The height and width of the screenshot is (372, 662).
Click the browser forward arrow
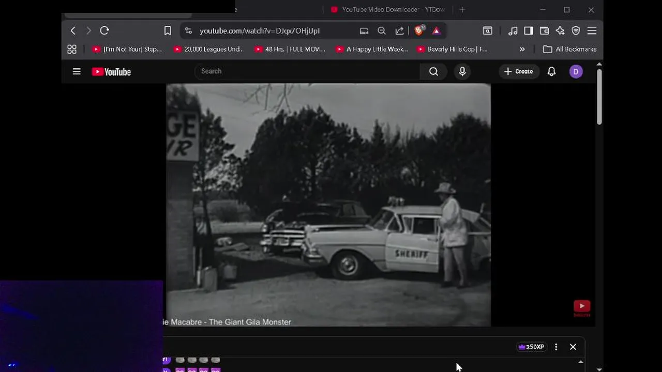(88, 31)
